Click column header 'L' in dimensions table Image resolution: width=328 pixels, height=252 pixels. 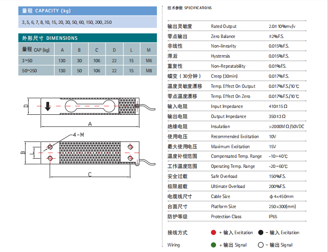pyautogui.click(x=131, y=50)
